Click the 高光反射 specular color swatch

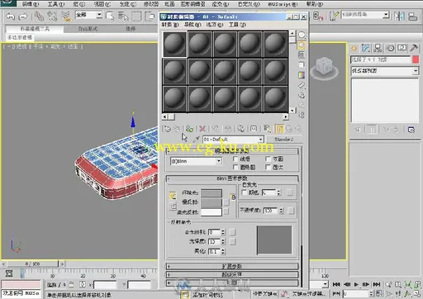211,212
